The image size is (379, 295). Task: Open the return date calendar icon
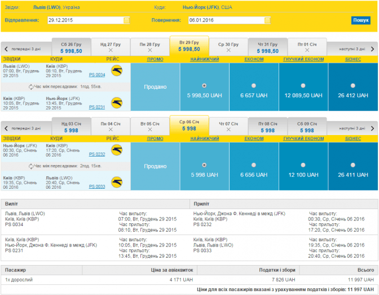click(267, 20)
